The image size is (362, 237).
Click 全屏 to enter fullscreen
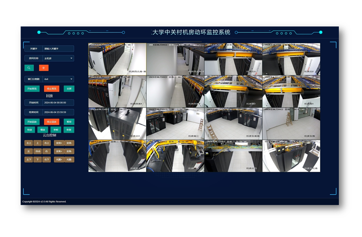click(69, 89)
